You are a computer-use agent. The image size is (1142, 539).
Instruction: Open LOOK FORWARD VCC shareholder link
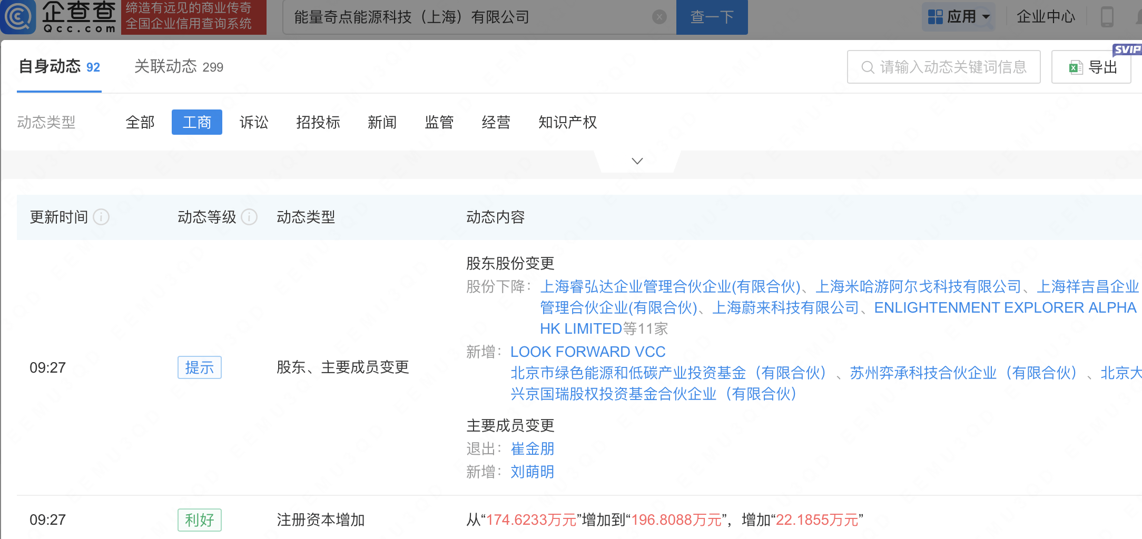tap(588, 352)
